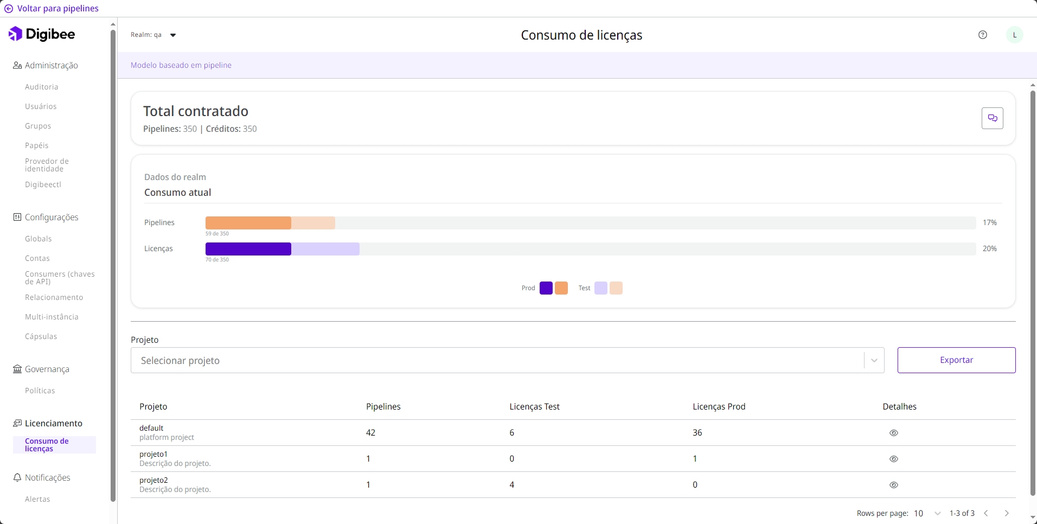1037x524 pixels.
Task: Go to next page of table results
Action: (x=1007, y=513)
